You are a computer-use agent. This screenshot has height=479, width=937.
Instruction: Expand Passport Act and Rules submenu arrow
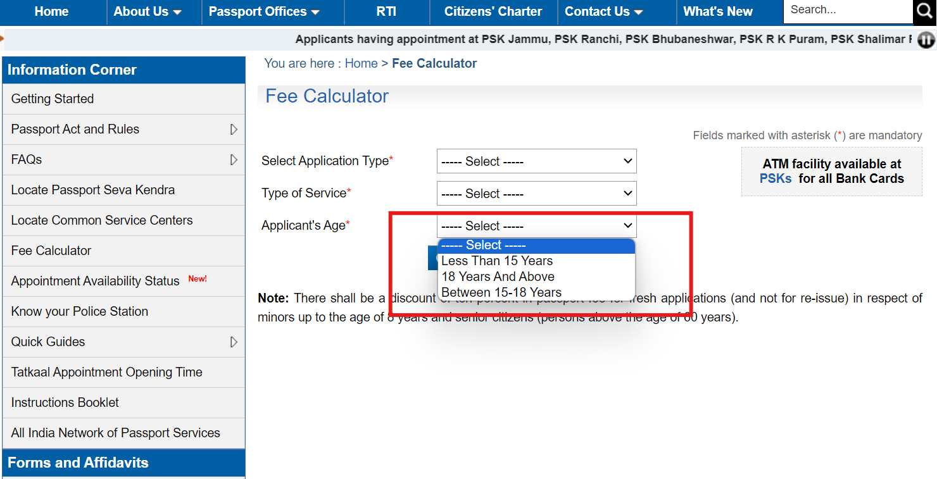(234, 129)
